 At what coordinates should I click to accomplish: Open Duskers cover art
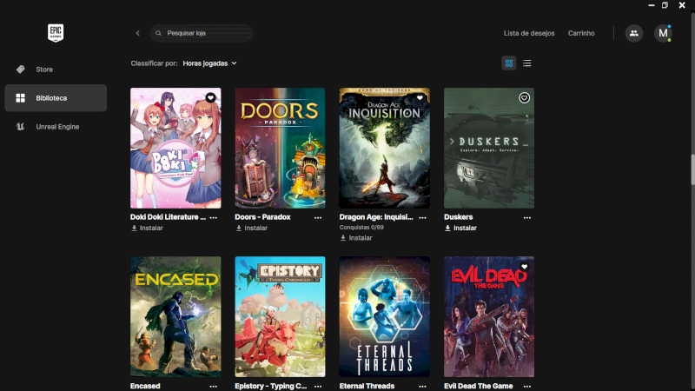pyautogui.click(x=489, y=148)
